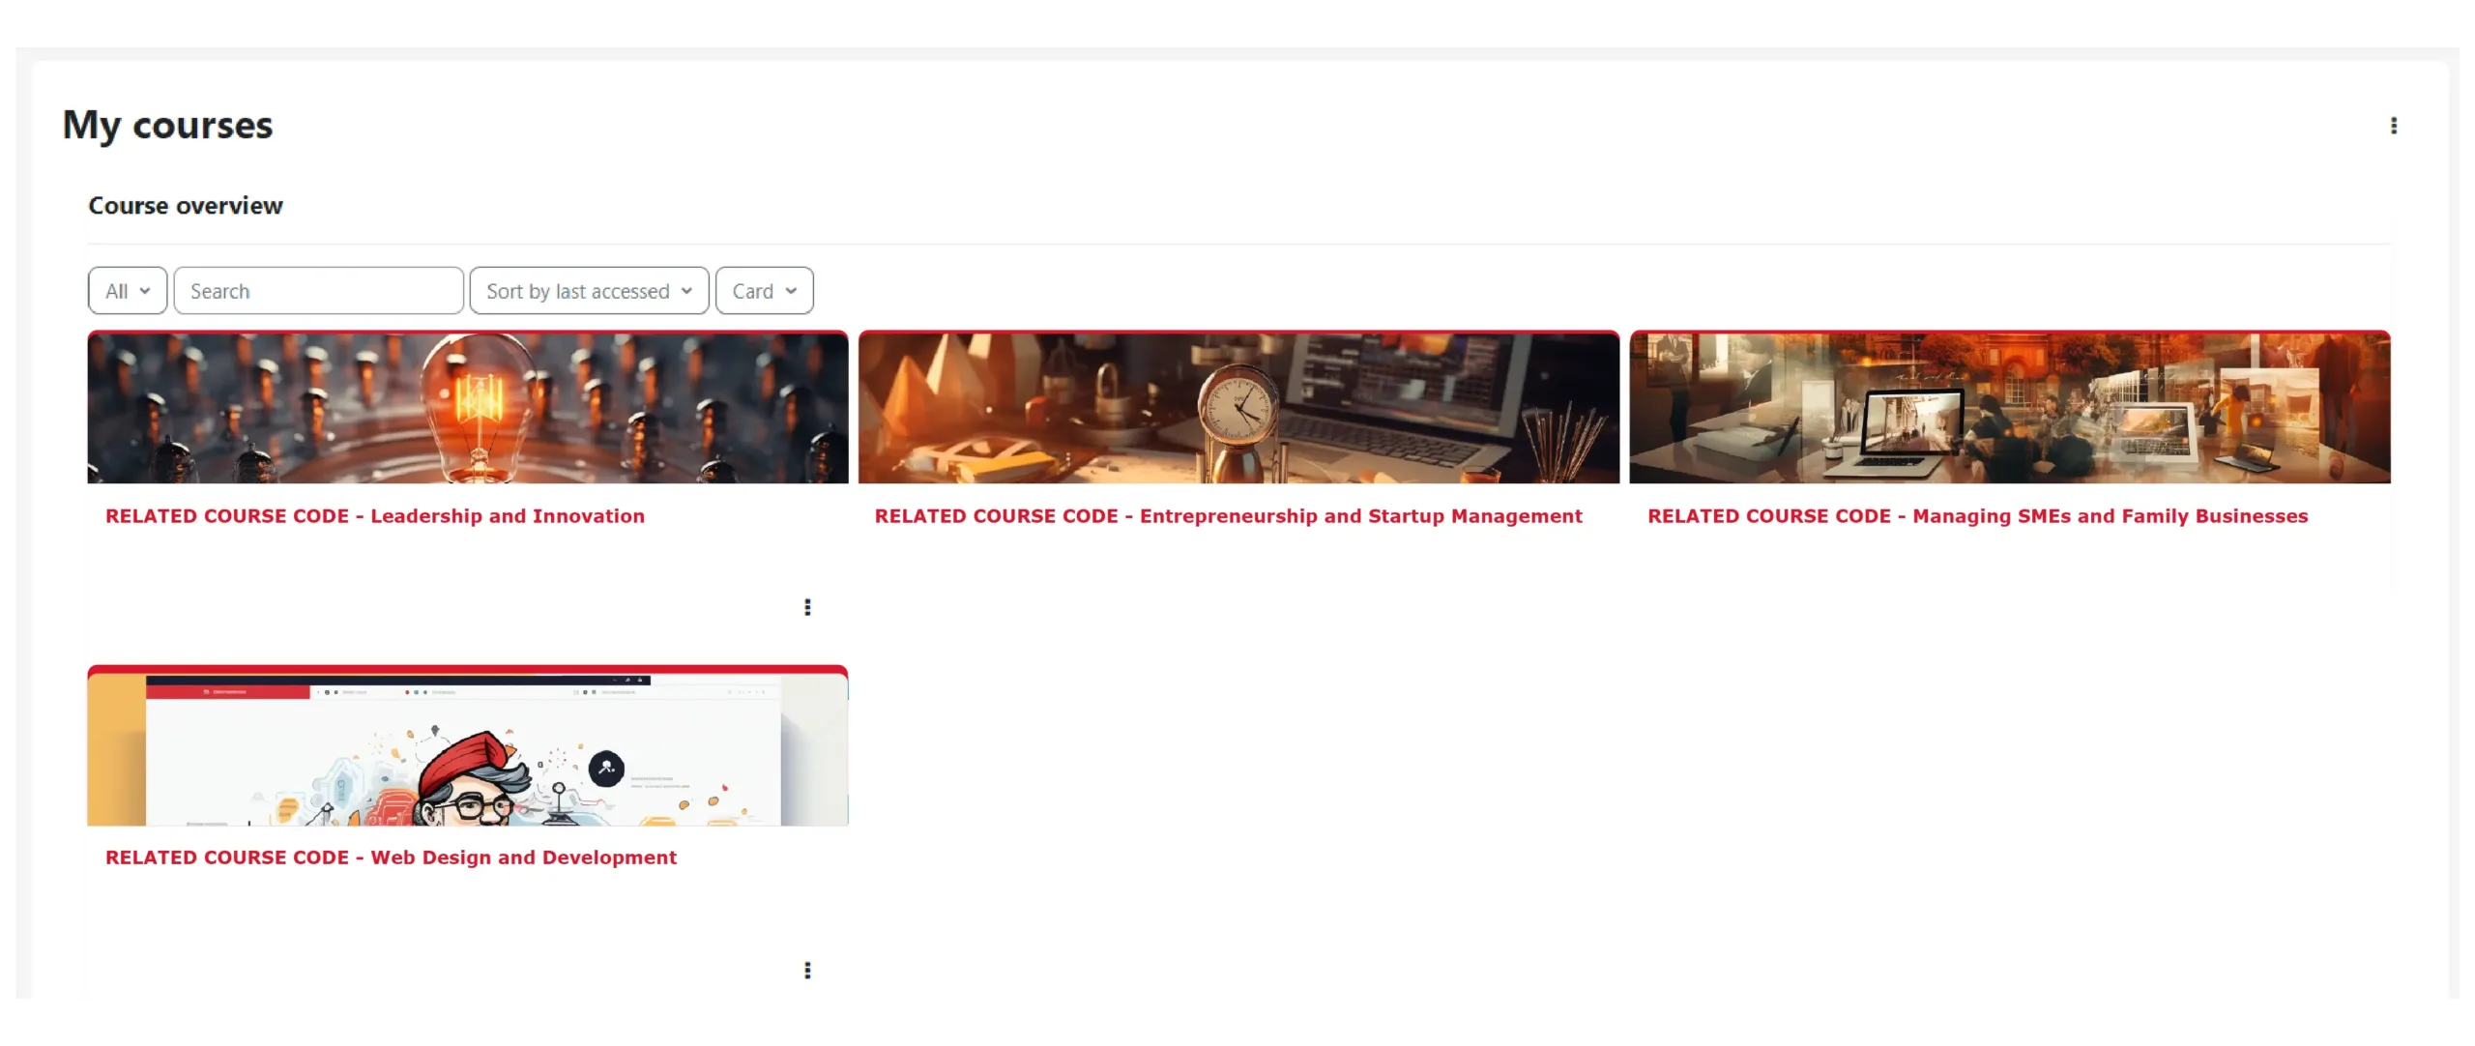The width and height of the screenshot is (2475, 1046).
Task: Open the Sort by last accessed dropdown
Action: tap(588, 291)
